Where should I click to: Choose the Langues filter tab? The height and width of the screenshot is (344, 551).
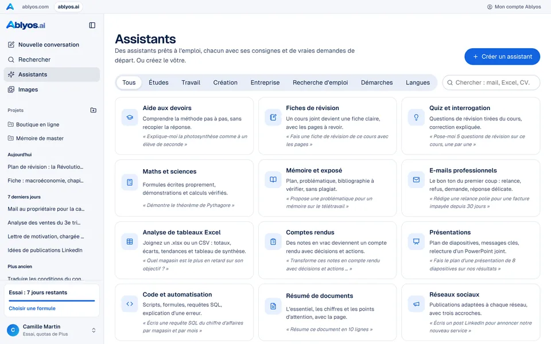pos(417,83)
